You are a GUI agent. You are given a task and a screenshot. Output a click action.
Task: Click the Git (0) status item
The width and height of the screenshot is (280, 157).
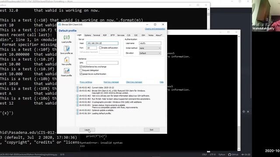(x=246, y=154)
